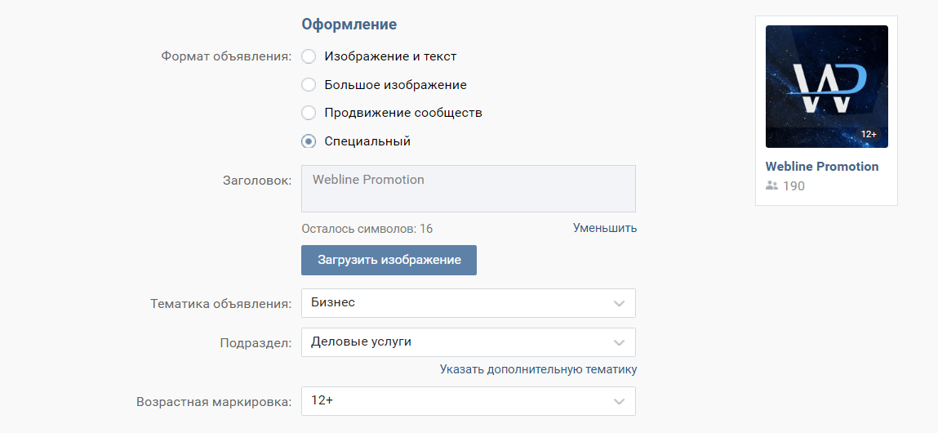Screen dimensions: 938x433
Task: Choose the 'Большое изображение' format option
Action: tap(309, 85)
